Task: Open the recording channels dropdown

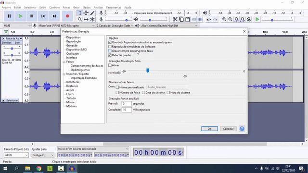Action: click(x=115, y=25)
